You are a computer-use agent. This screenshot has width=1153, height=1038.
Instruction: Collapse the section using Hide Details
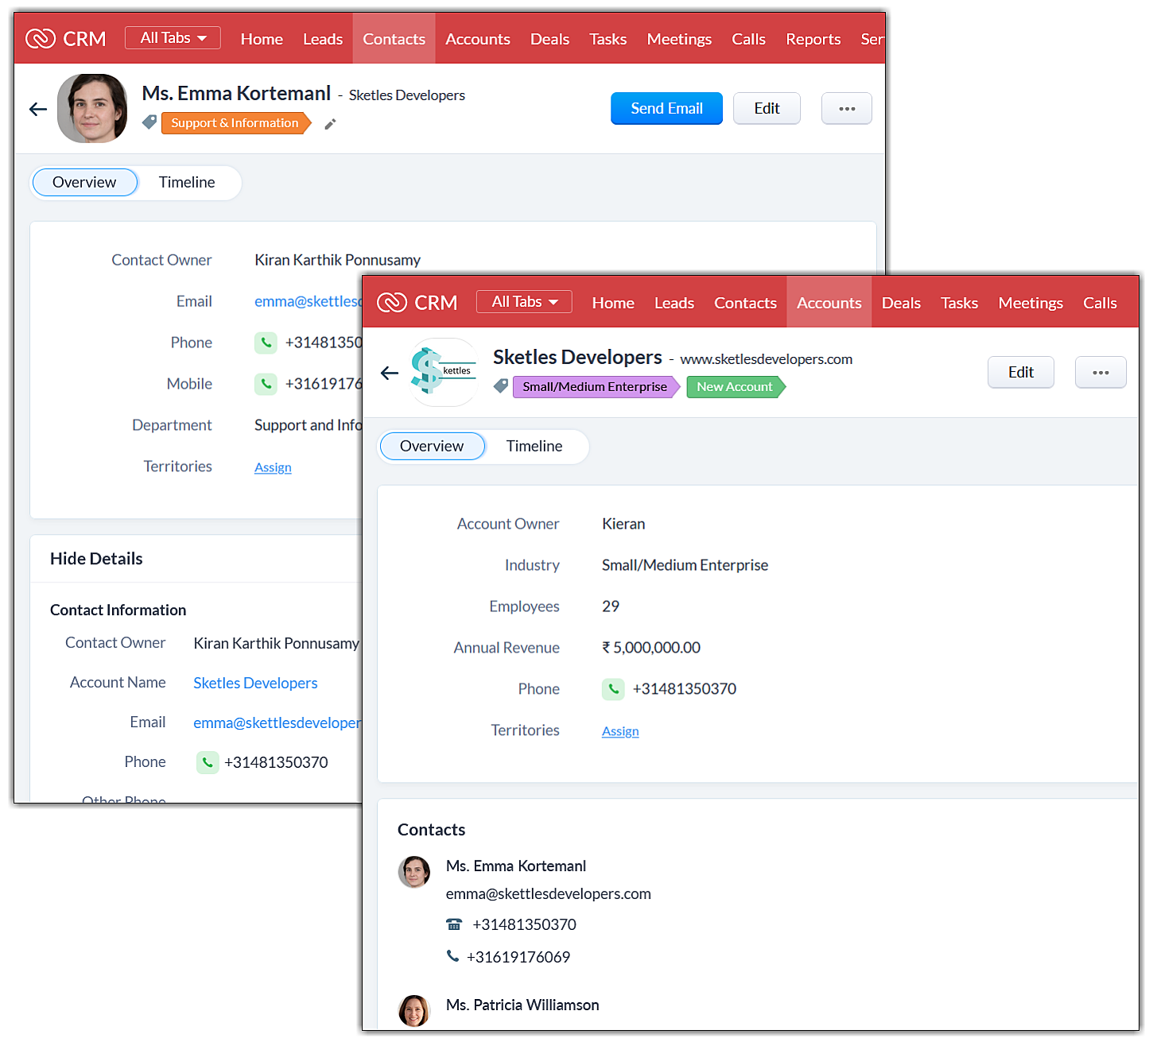[x=96, y=559]
